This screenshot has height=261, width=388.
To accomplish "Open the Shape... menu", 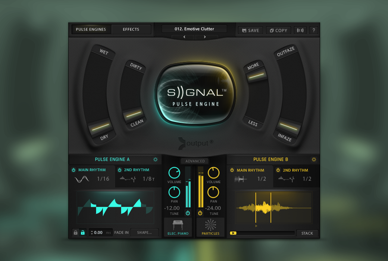I will (x=144, y=233).
